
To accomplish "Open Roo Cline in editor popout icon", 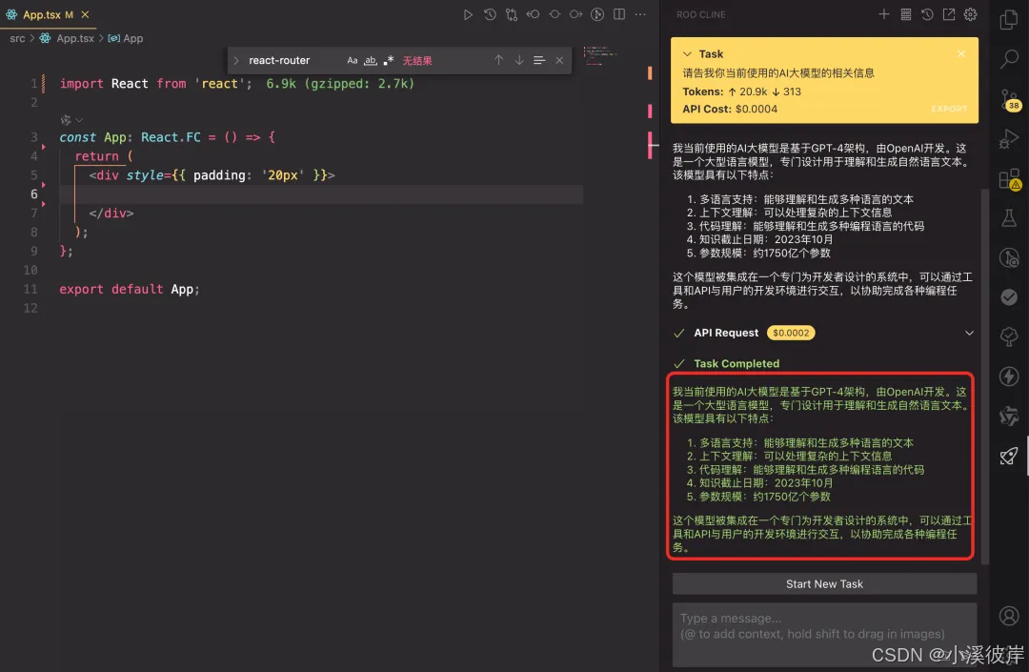I will [x=949, y=14].
